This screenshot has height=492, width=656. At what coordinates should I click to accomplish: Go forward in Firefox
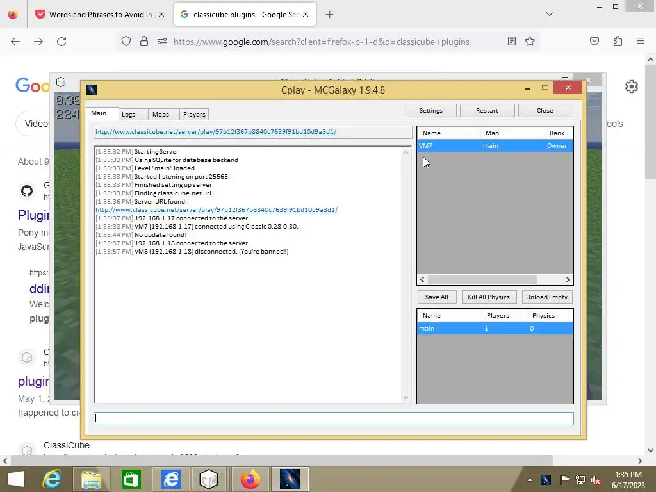coord(38,42)
